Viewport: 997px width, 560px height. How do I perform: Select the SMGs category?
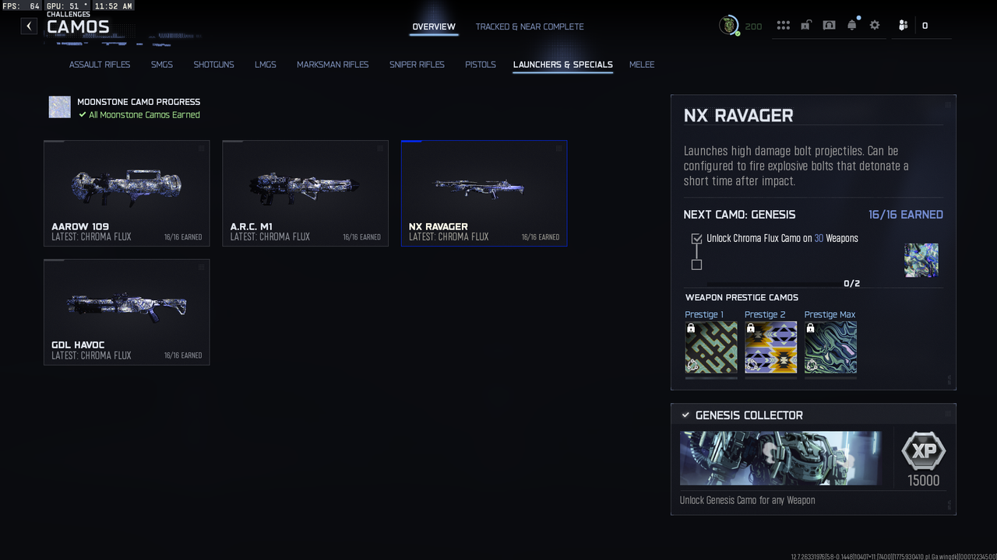point(162,65)
